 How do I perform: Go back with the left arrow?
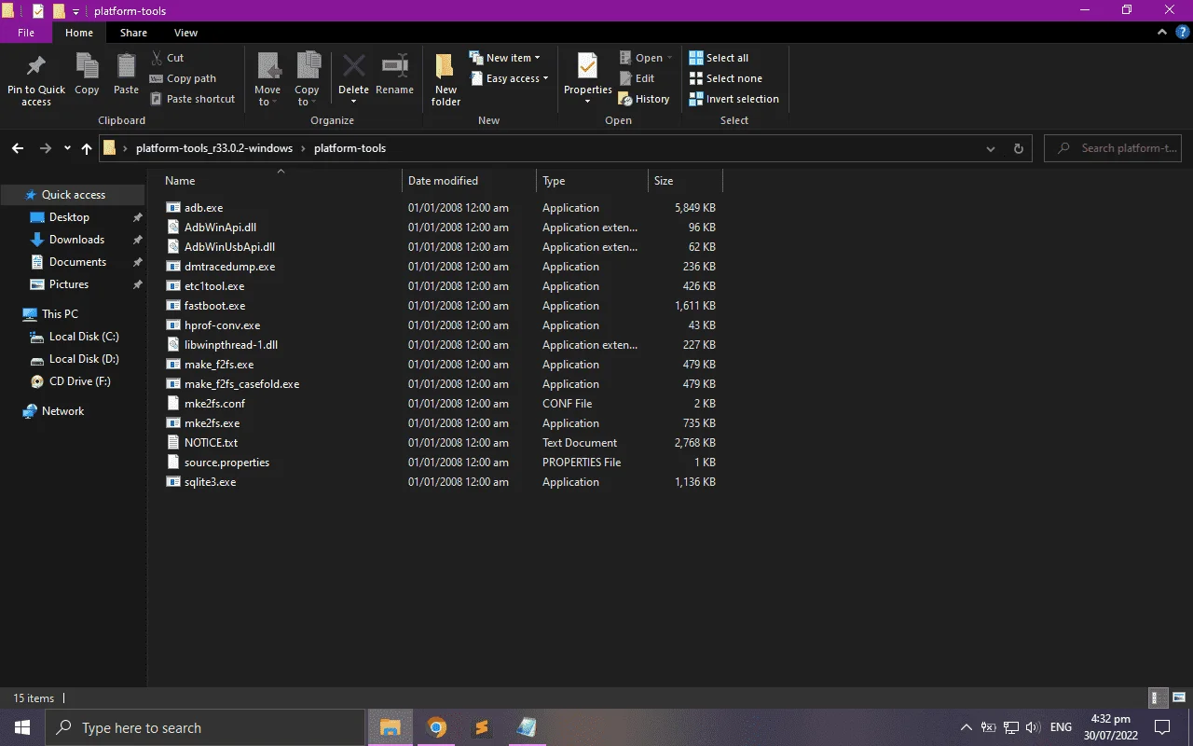tap(18, 148)
